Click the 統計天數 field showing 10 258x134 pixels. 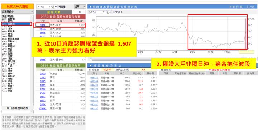pyautogui.click(x=79, y=12)
